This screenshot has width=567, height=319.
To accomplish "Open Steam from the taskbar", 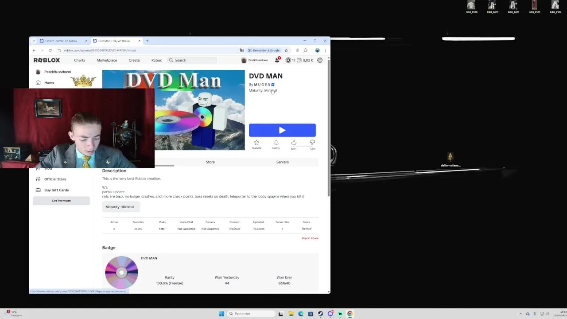I will point(320,314).
